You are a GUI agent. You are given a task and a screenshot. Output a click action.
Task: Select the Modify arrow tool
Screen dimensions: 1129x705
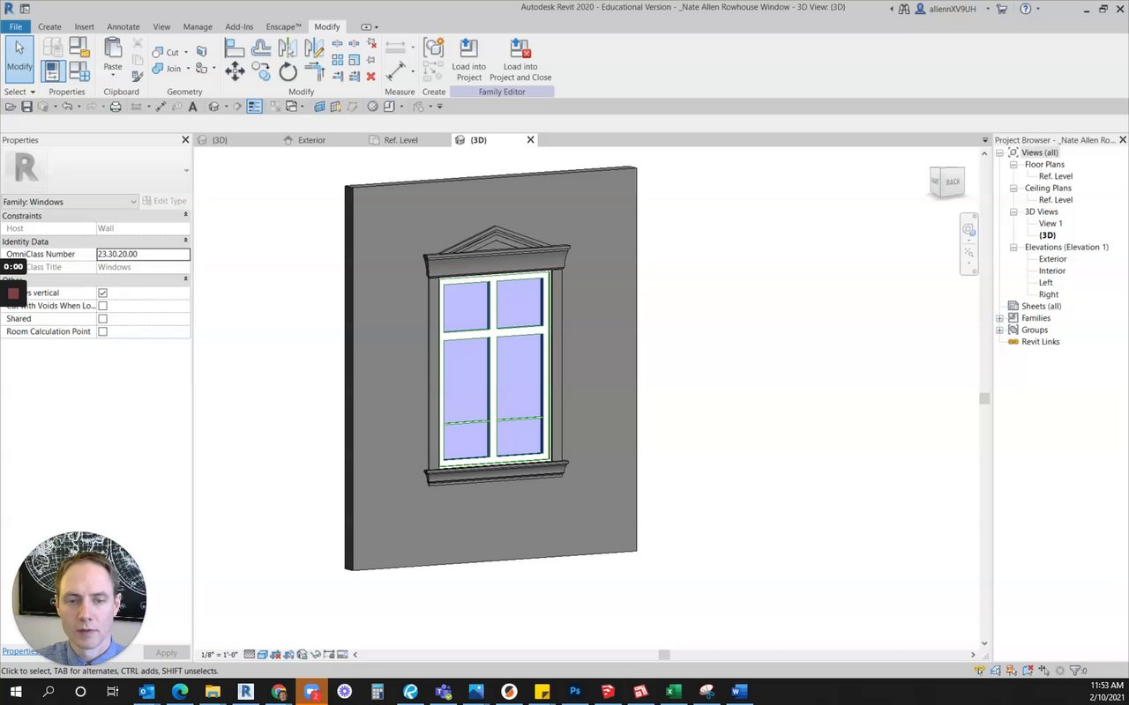click(19, 59)
